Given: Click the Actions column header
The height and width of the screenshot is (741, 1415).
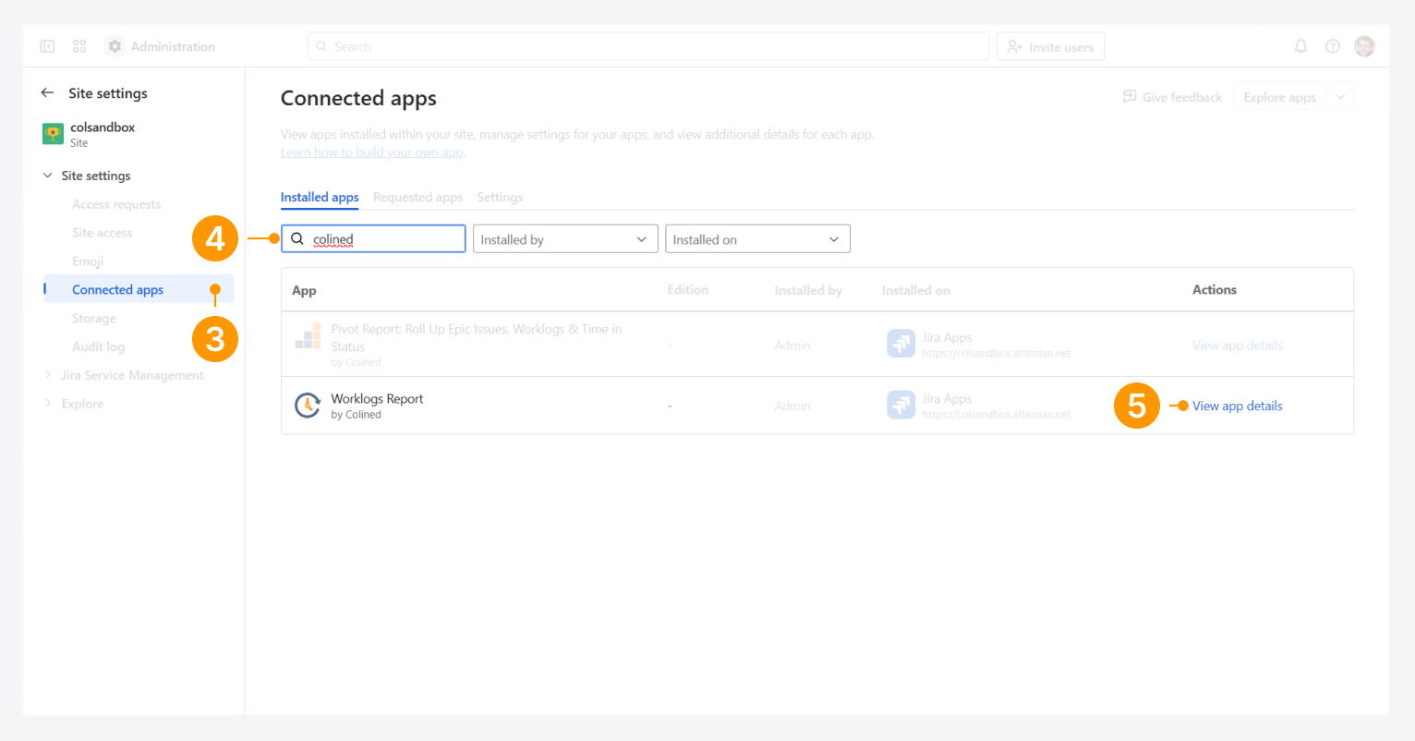Looking at the screenshot, I should 1214,290.
